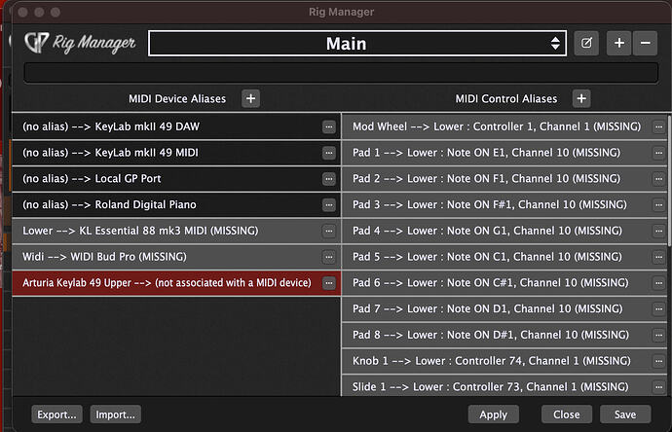
Task: Open options for Pad 3 control alias
Action: coord(658,205)
